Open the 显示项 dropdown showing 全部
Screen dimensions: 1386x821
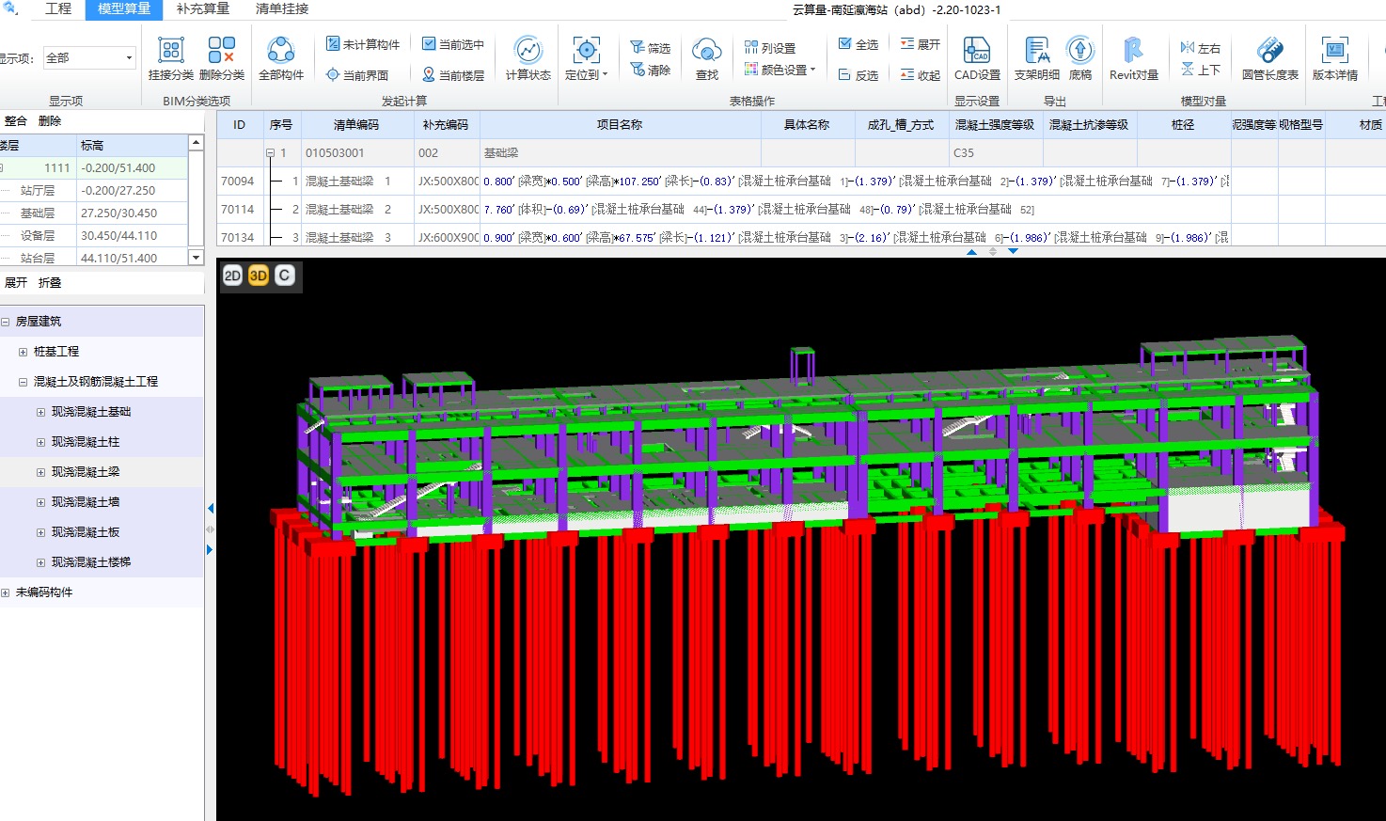129,58
